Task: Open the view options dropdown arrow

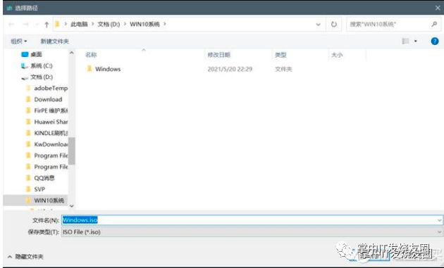Action: click(416, 42)
